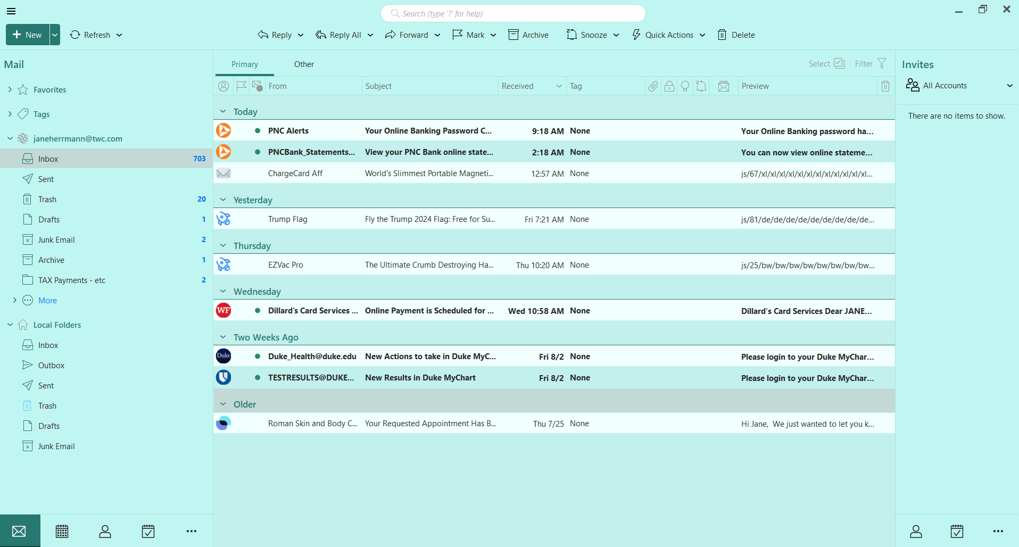Click the Refresh button
Viewport: 1019px width, 547px height.
tap(90, 35)
